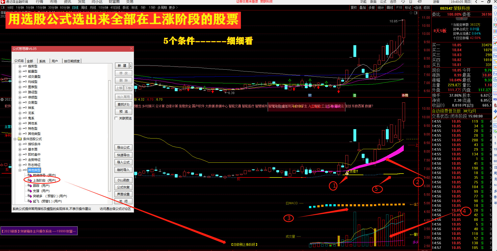The height and width of the screenshot is (251, 497).
Task: Click the red S icon in right sidebar
Action: pyautogui.click(x=495, y=105)
